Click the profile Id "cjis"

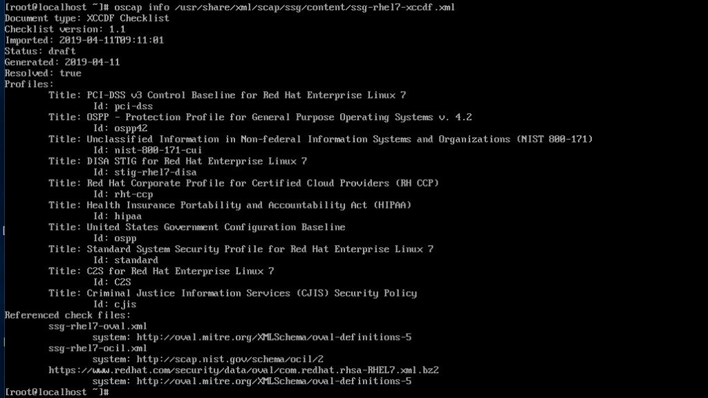125,304
